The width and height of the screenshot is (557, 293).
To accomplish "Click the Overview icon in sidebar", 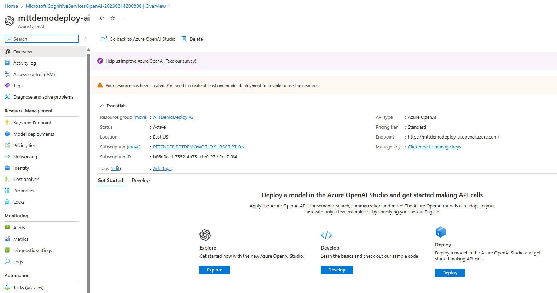I will 7,52.
